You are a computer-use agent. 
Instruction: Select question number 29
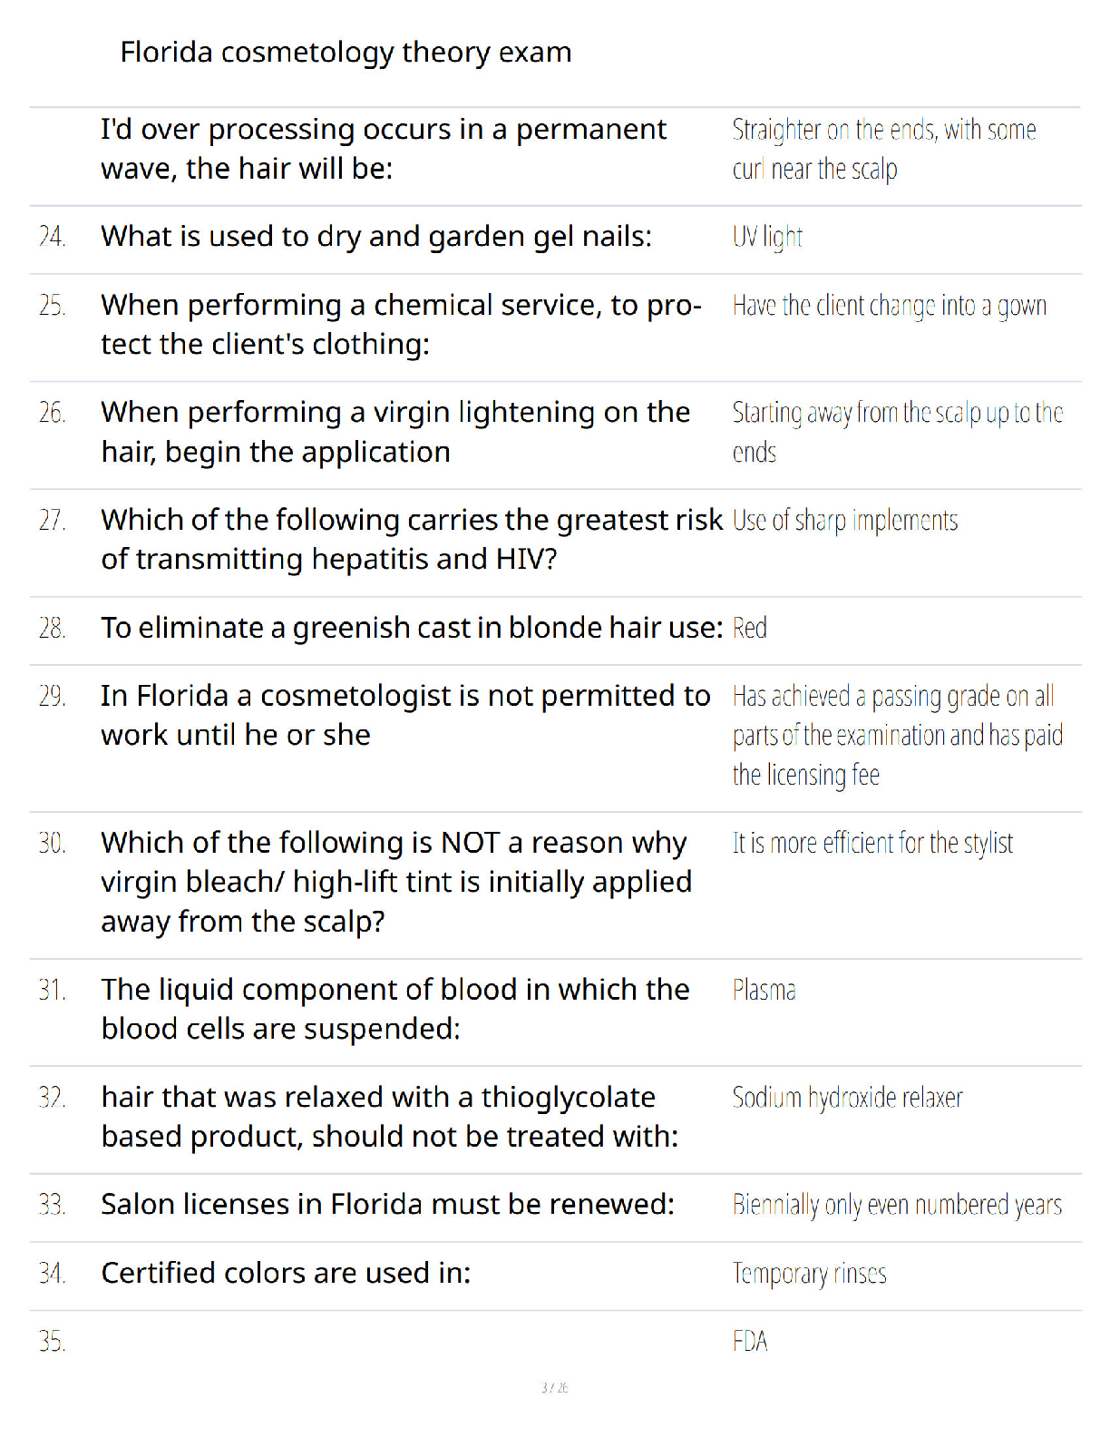click(x=53, y=696)
